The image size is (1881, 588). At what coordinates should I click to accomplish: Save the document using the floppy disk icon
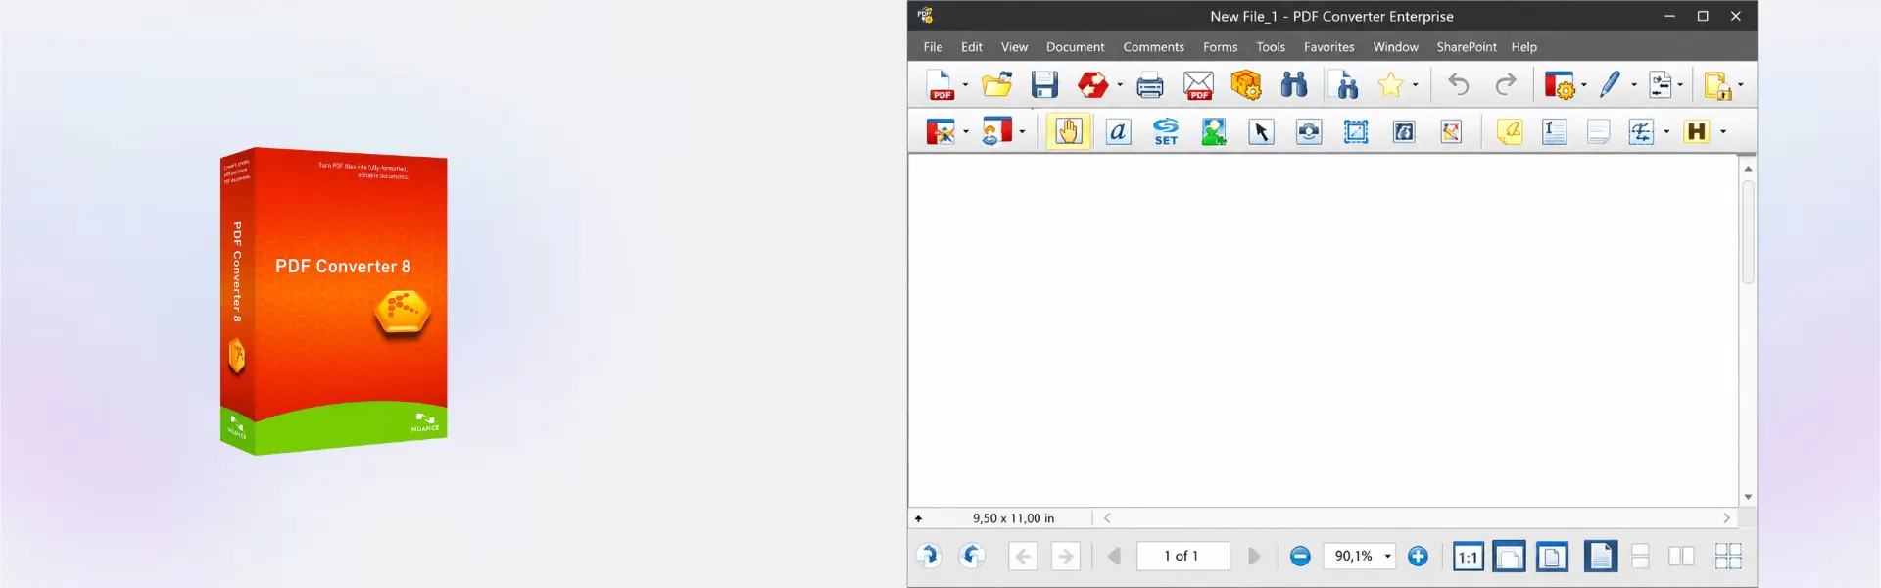1044,85
